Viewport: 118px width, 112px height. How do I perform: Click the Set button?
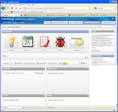click(x=65, y=63)
